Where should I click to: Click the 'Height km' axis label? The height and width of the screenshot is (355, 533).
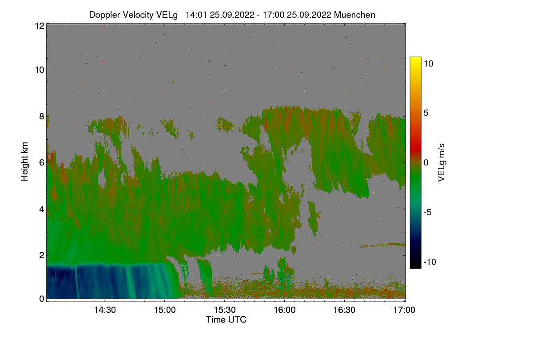(x=25, y=161)
